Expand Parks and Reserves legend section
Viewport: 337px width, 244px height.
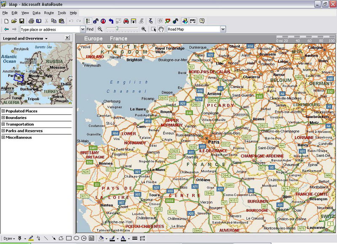(3, 131)
